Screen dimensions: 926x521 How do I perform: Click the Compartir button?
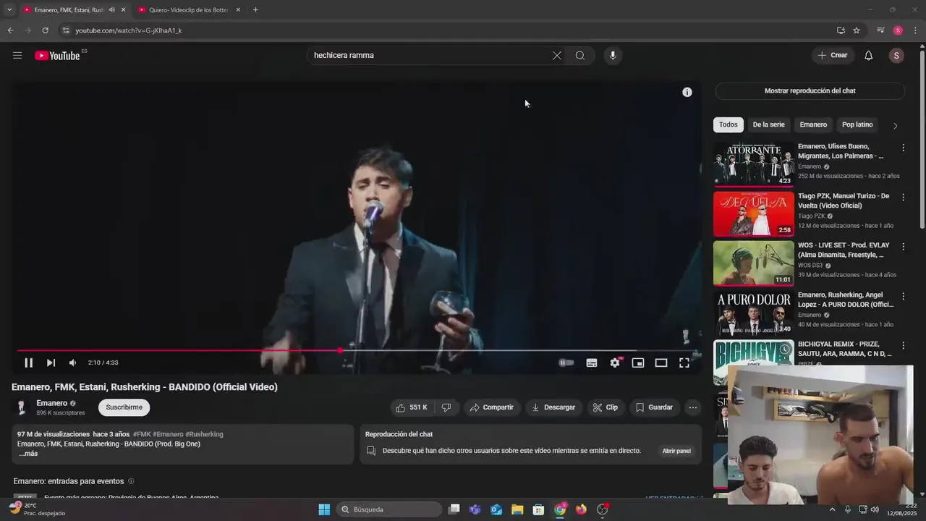pyautogui.click(x=492, y=407)
